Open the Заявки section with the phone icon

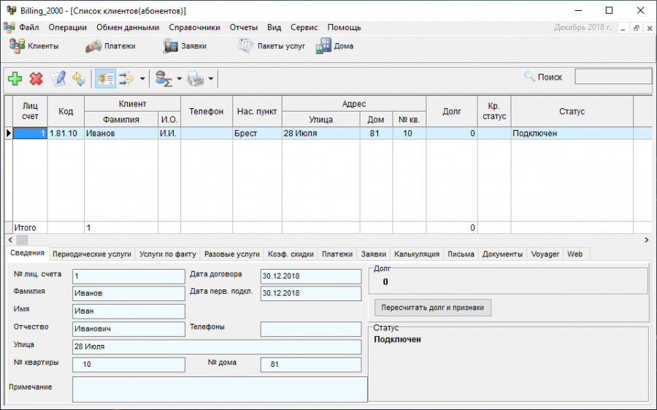(x=184, y=46)
